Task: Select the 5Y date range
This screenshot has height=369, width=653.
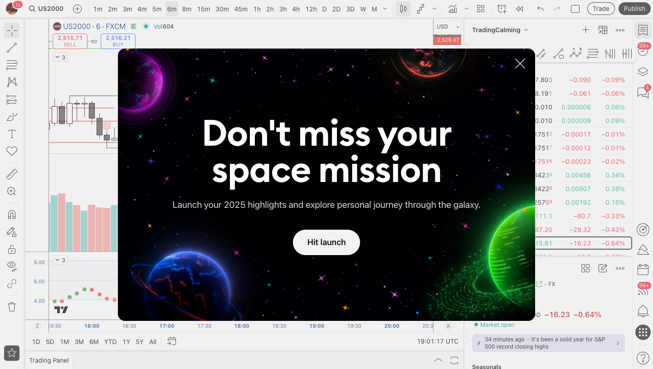Action: 140,342
